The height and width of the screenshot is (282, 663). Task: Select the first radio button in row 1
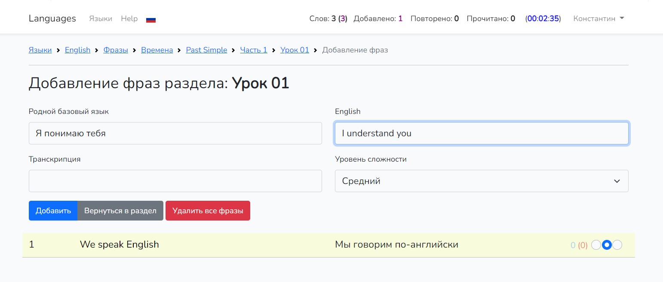point(596,245)
